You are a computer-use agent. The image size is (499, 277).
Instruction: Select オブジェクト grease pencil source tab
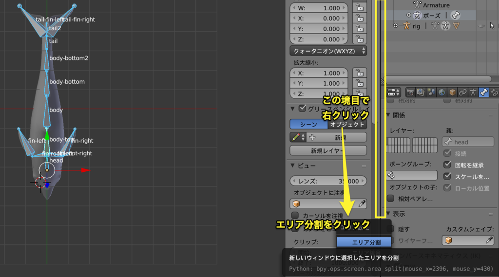(347, 124)
